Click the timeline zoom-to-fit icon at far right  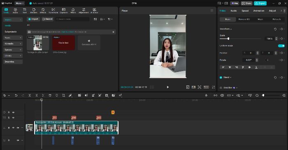(x=284, y=95)
